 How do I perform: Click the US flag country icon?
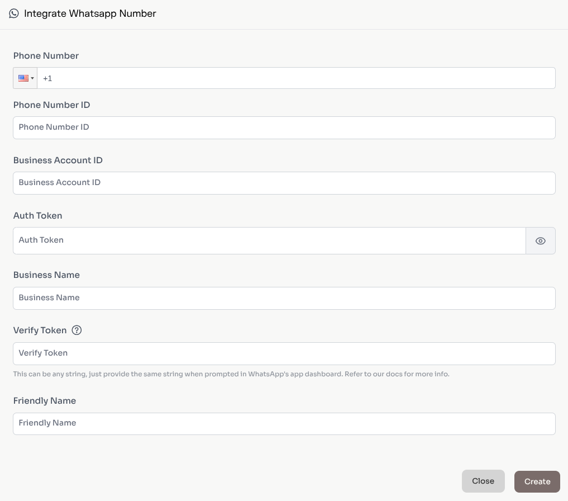tap(22, 78)
